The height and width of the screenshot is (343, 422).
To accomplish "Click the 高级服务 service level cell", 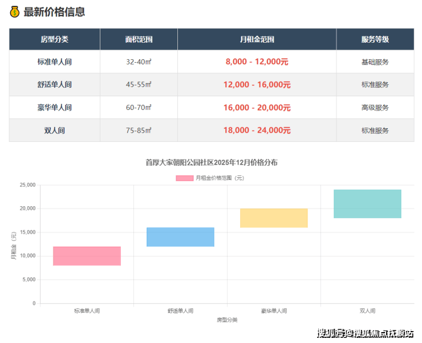I will tap(375, 107).
